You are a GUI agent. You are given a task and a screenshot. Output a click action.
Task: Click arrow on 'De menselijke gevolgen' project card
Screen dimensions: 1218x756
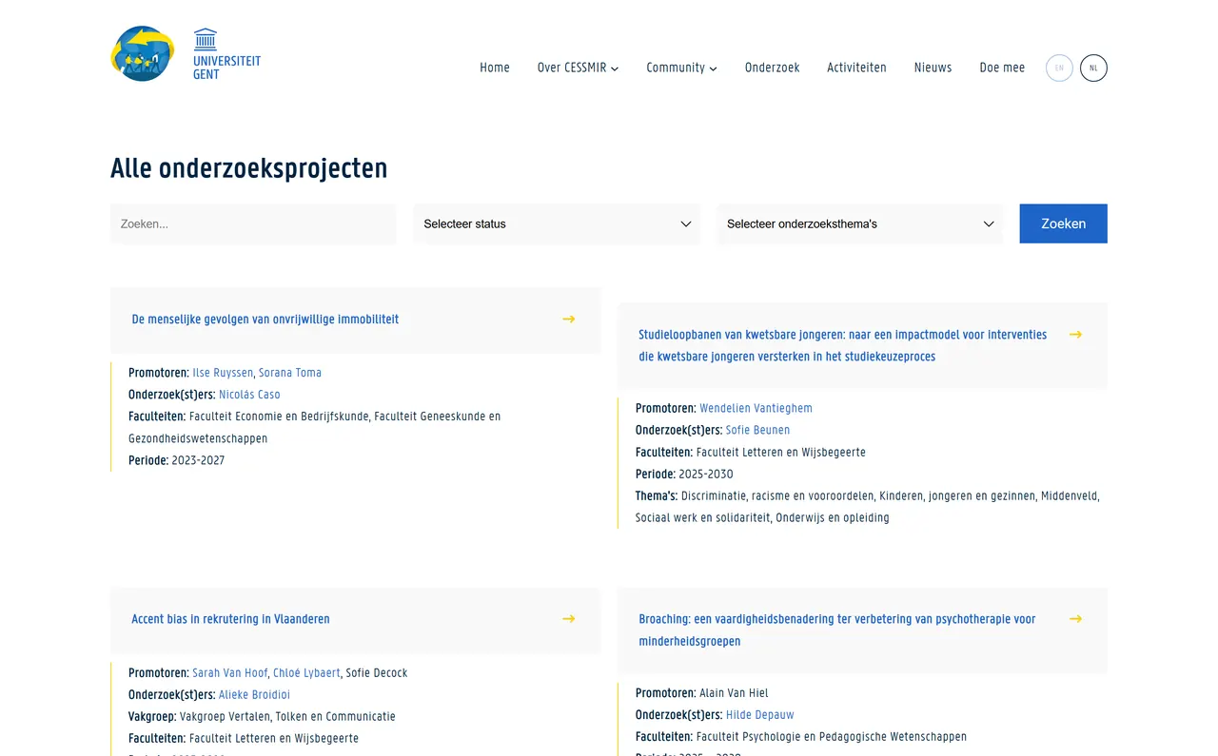click(x=568, y=320)
